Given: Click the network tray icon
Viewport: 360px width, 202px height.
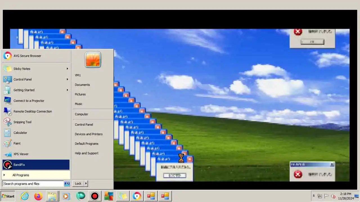Looking at the screenshot, I should (x=320, y=196).
